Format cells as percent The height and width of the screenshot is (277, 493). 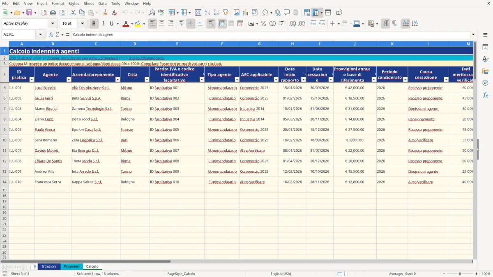(263, 24)
